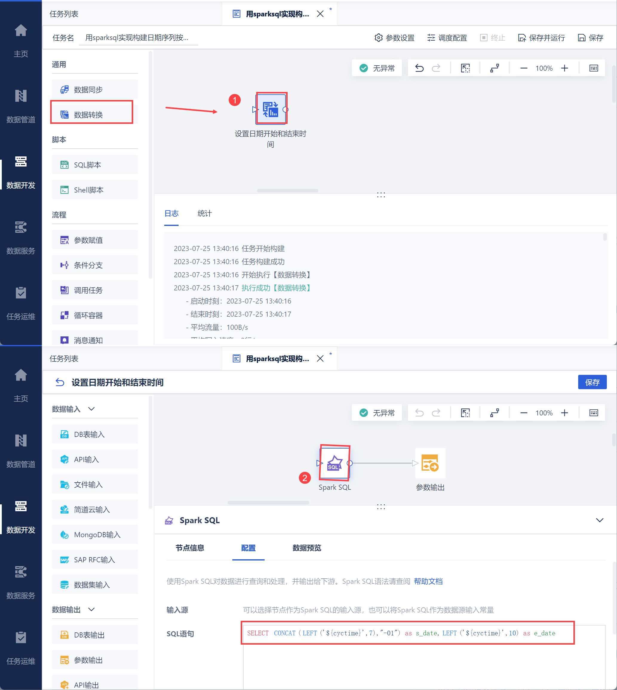Toggle keyboard shortcuts icon in bottom canvas toolbar
Image resolution: width=617 pixels, height=690 pixels.
click(x=594, y=412)
